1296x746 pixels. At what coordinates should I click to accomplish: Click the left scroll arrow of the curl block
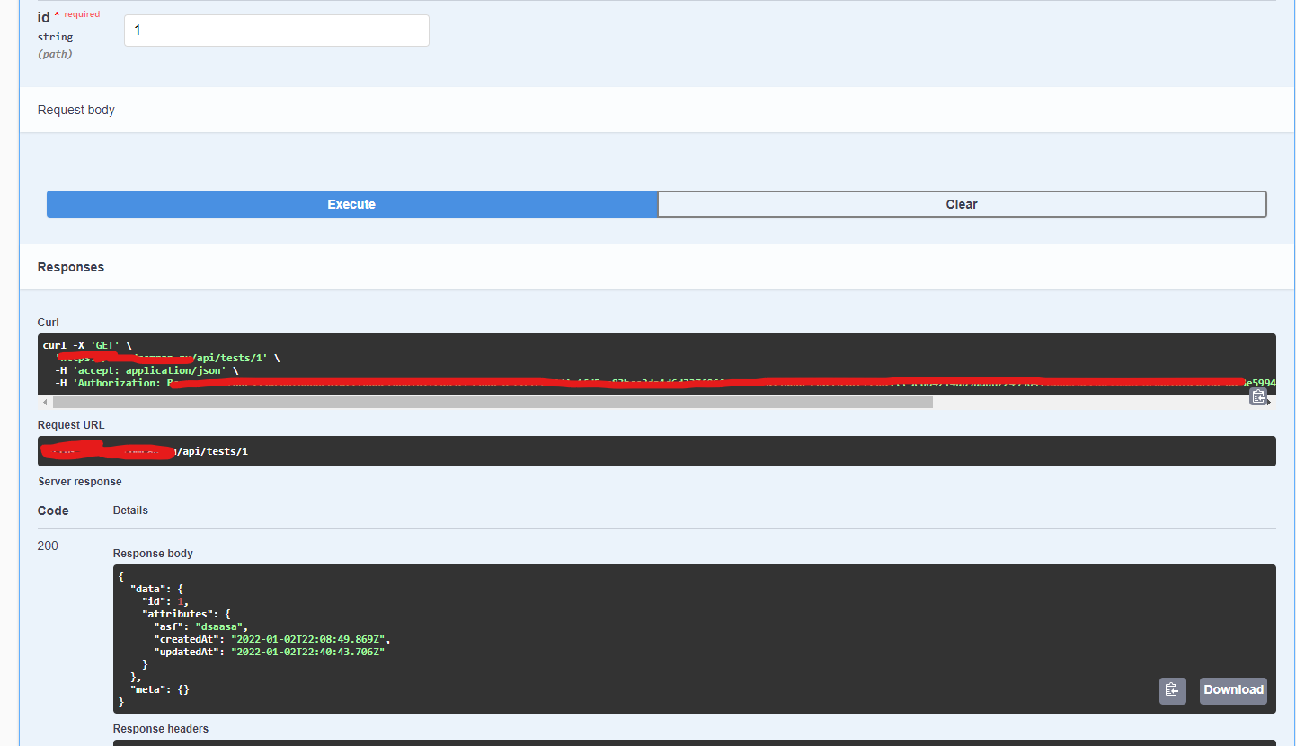(x=45, y=403)
